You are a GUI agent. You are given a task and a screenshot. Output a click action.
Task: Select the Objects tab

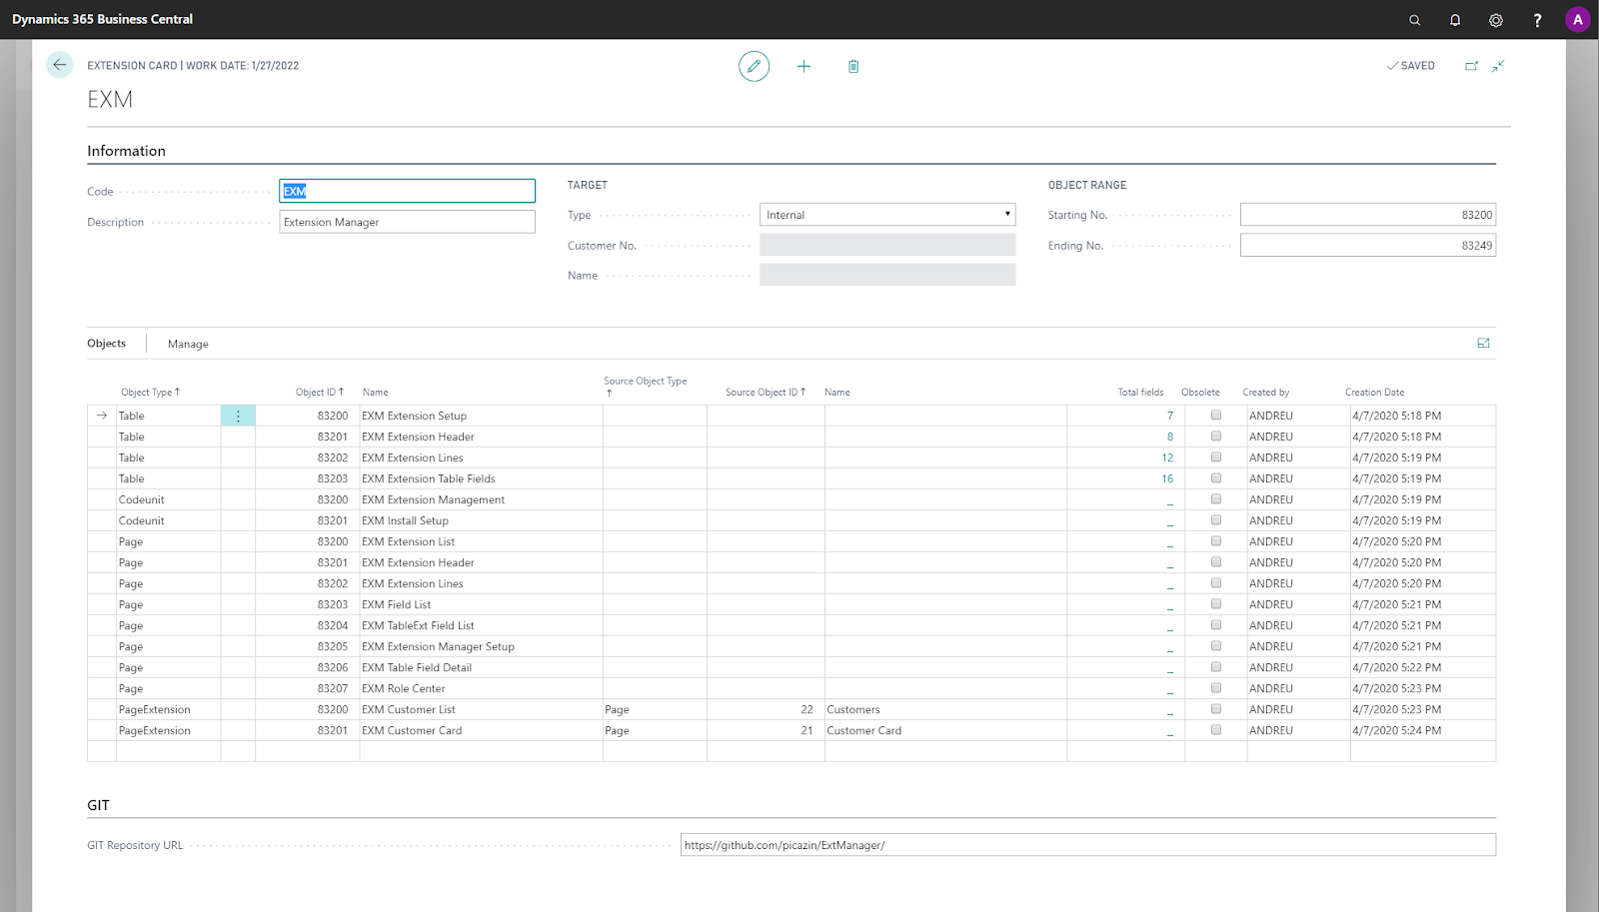click(107, 343)
